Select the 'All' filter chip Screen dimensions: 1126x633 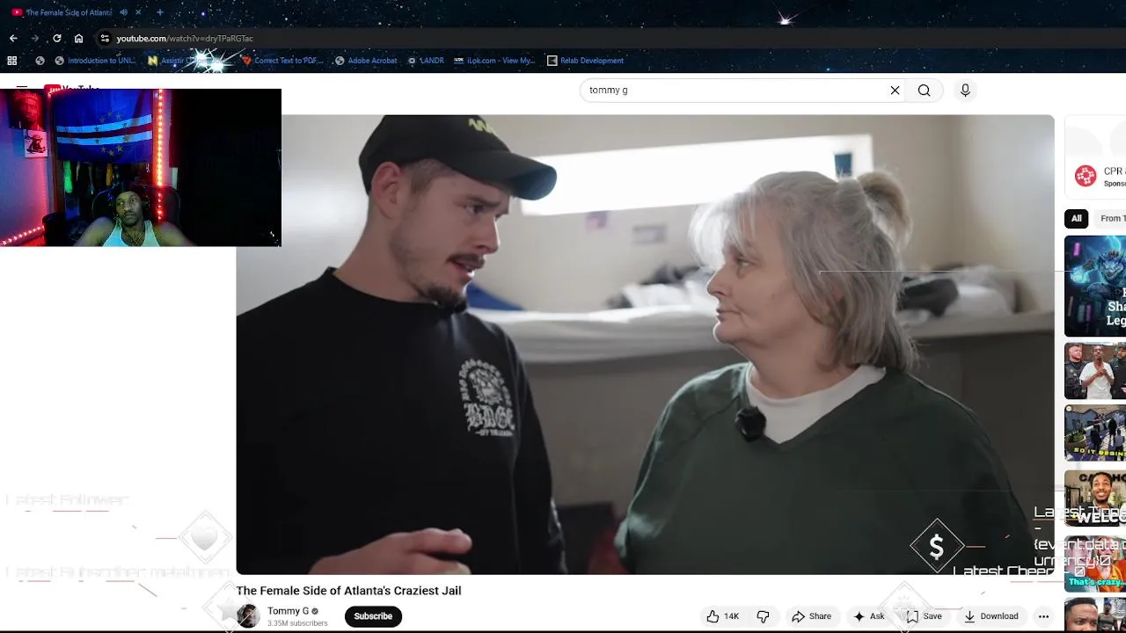[1076, 218]
